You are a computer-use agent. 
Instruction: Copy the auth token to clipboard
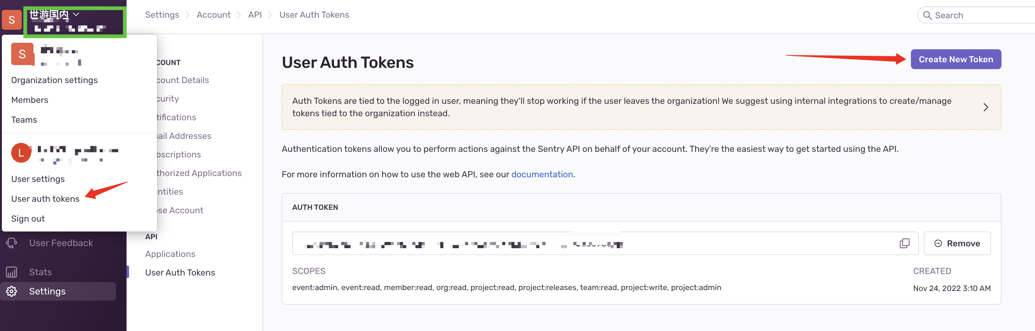(x=904, y=243)
